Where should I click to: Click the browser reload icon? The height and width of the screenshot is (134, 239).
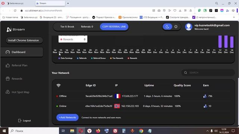pyautogui.click(x=15, y=11)
